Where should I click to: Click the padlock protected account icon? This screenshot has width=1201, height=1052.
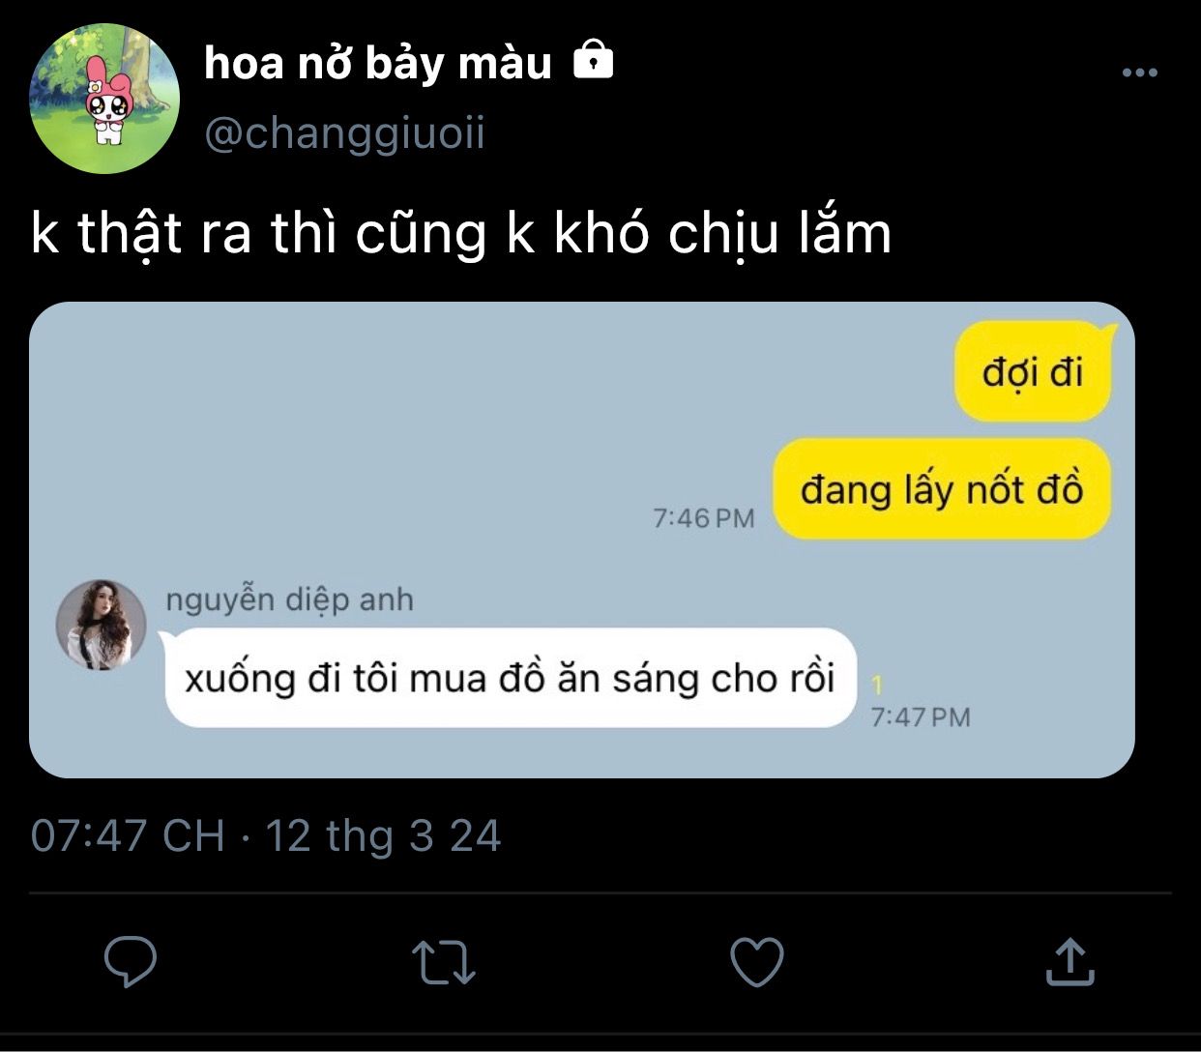point(594,60)
